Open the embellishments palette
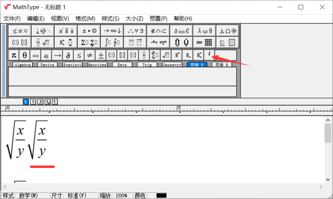Screen dimensions: 333x199 click(66, 31)
